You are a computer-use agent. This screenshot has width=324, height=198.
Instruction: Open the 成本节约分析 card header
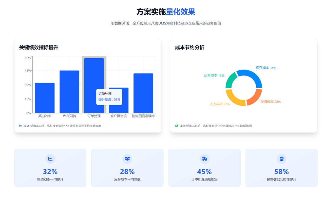pyautogui.click(x=190, y=47)
